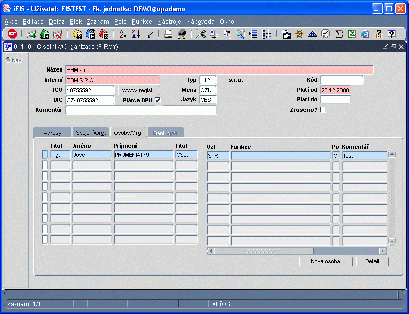
Task: Click into the Komentář field below DIČ
Action: (141, 110)
